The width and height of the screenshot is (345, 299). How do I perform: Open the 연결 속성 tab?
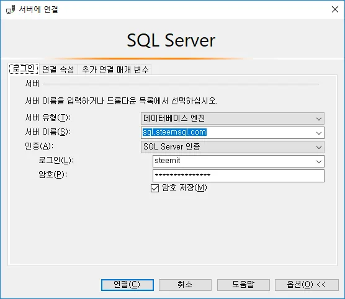coord(58,69)
